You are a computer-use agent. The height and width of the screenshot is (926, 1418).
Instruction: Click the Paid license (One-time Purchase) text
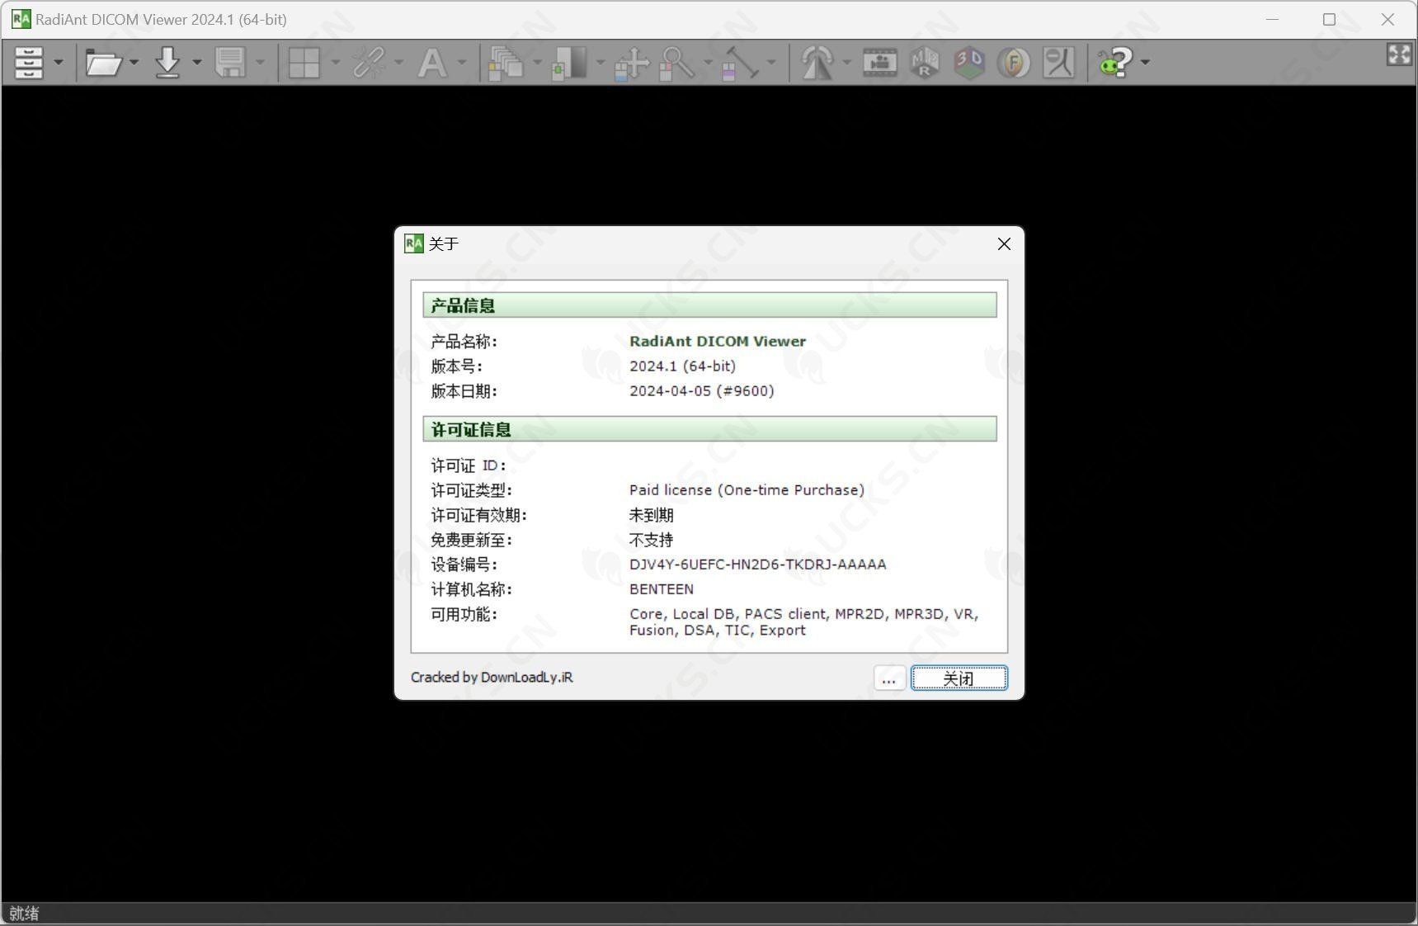click(x=747, y=490)
